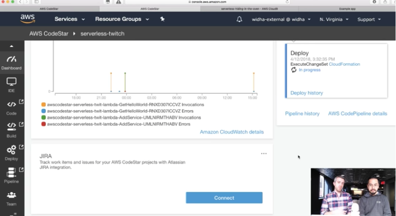Click external link icon beside Code

pyautogui.click(x=21, y=102)
